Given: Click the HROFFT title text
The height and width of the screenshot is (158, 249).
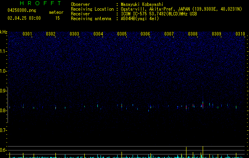Looking at the screenshot, I should tap(40, 3).
